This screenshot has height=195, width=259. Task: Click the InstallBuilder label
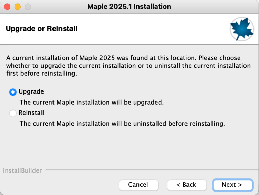point(22,170)
